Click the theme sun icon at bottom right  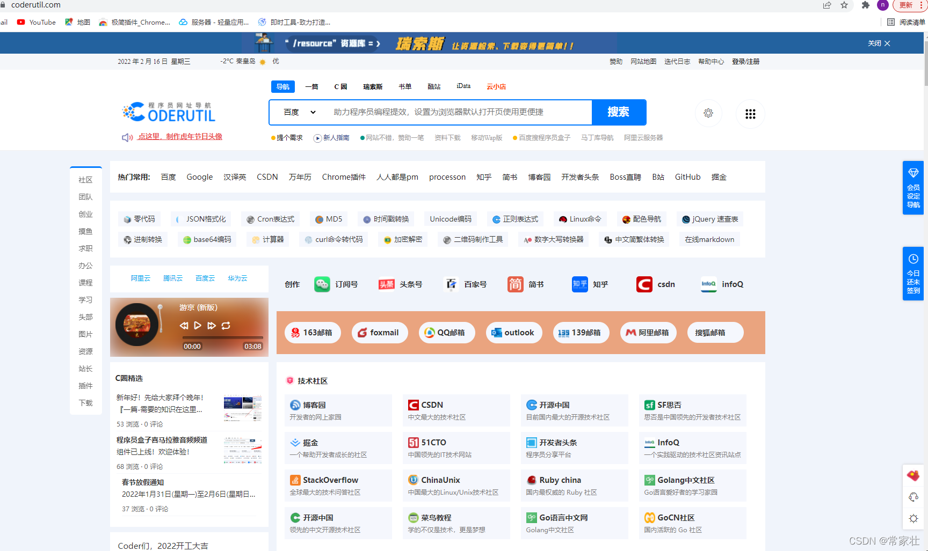[x=913, y=519]
